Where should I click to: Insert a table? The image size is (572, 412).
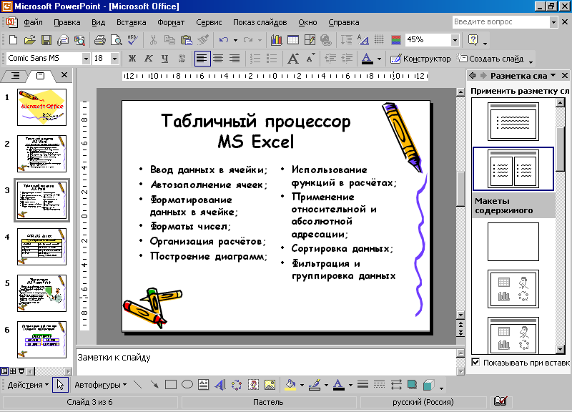[x=293, y=40]
